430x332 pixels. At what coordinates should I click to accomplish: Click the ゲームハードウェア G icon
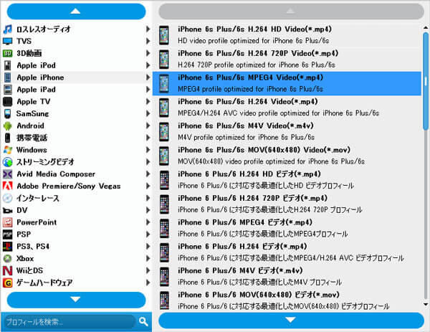click(8, 283)
